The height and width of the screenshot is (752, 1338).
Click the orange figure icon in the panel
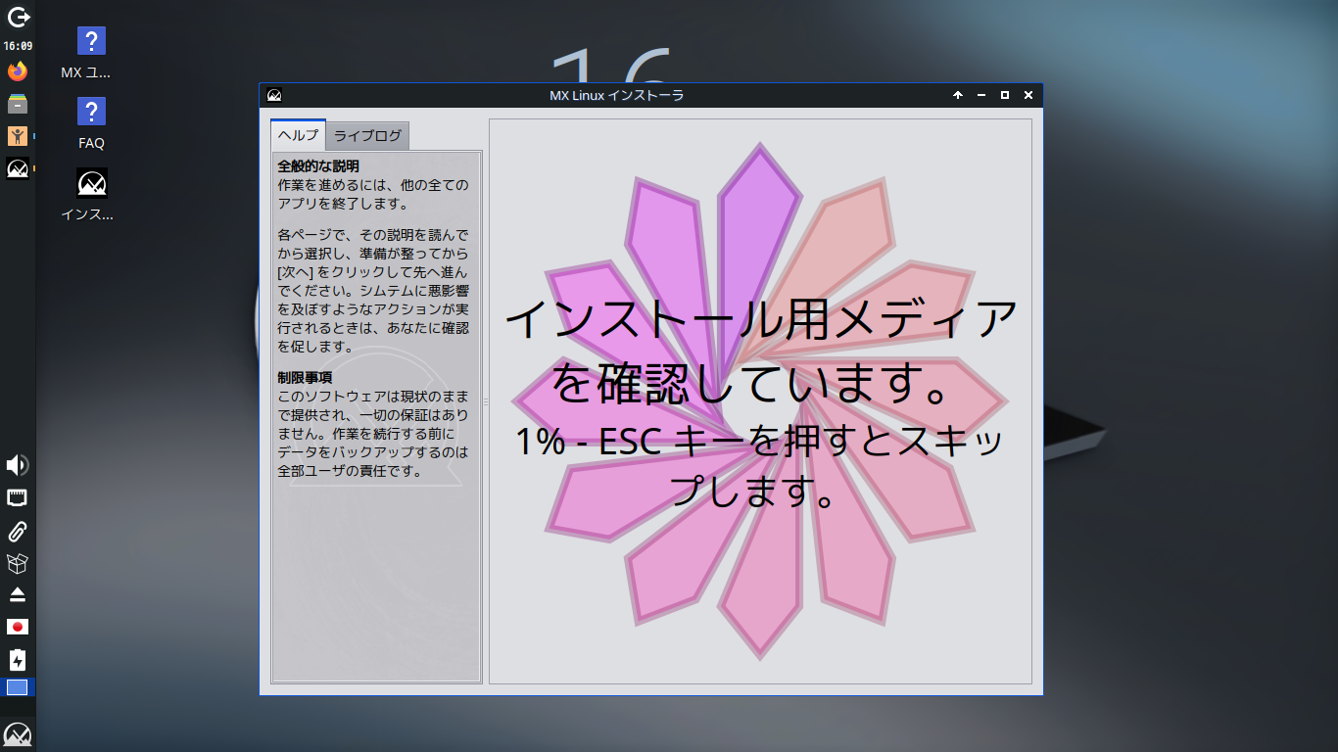pyautogui.click(x=18, y=136)
